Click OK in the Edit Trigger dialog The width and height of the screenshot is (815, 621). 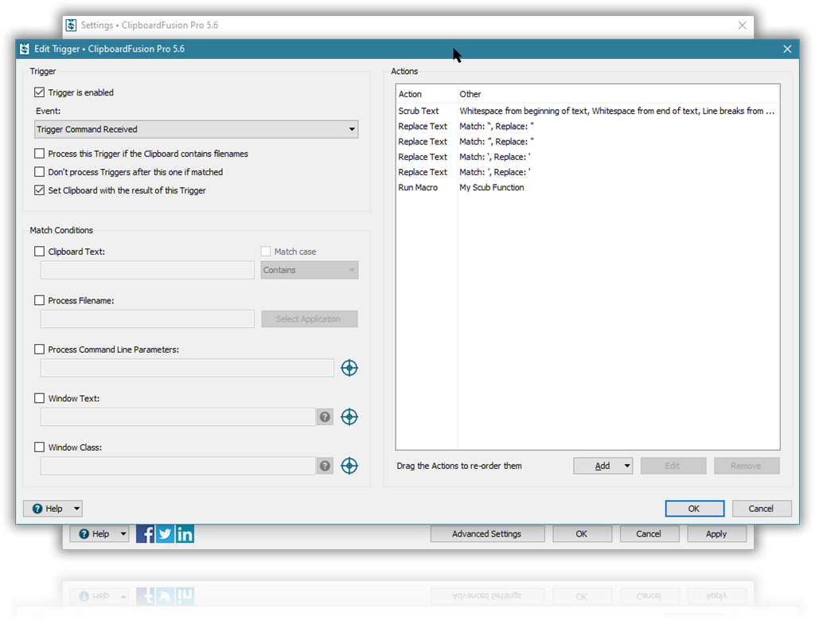[x=694, y=509]
